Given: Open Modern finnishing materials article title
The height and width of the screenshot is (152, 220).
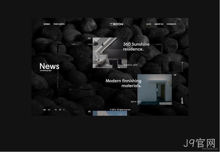Looking at the screenshot, I should click(124, 83).
